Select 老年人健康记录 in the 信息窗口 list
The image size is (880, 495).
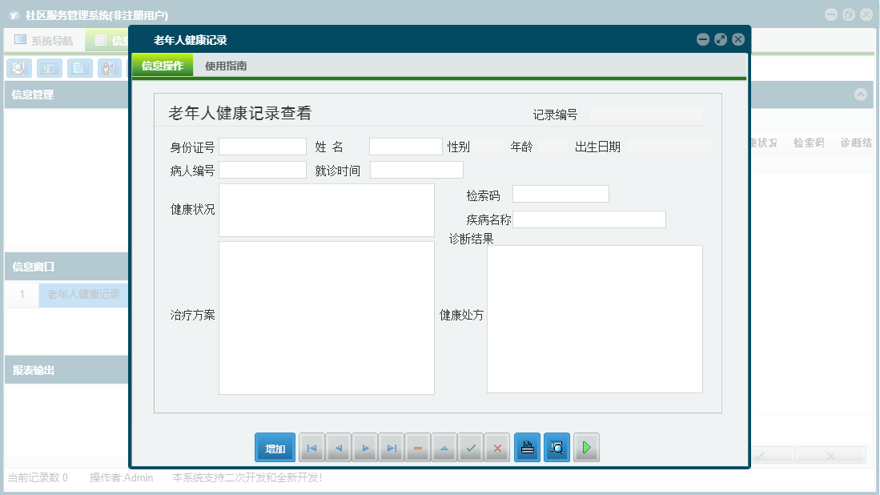83,294
